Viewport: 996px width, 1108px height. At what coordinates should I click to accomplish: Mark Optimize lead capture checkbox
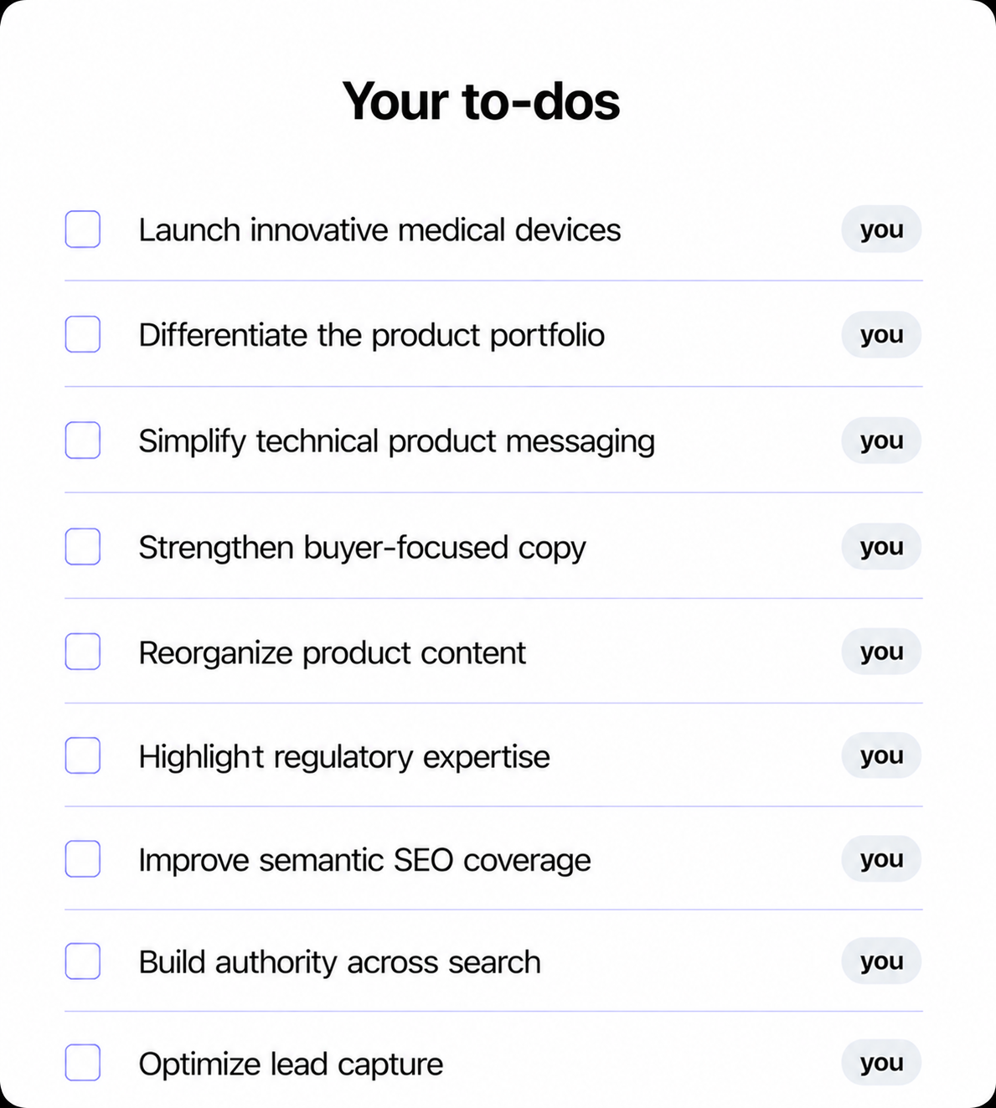tap(83, 1063)
